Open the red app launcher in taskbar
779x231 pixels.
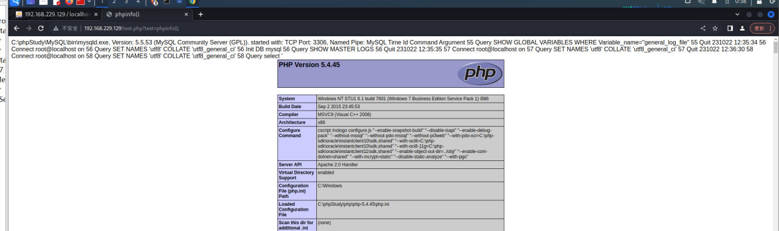click(80, 2)
